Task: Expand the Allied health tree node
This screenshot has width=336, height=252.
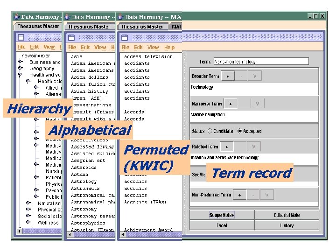Action: (x=36, y=87)
